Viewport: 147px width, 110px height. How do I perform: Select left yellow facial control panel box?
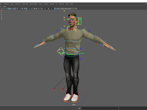pos(77,21)
